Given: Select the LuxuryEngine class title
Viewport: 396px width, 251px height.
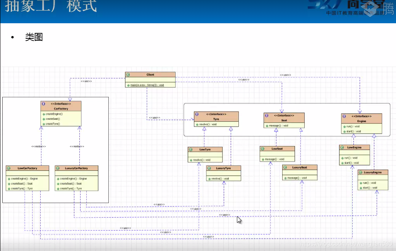Looking at the screenshot, I should click(373, 172).
